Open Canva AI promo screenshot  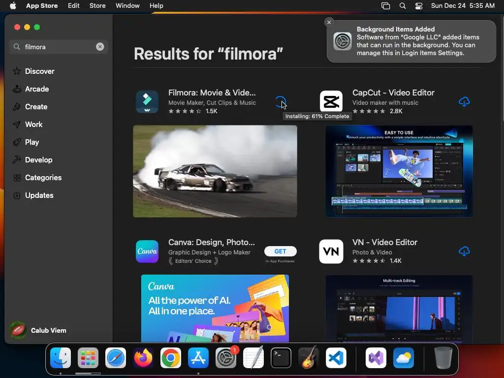click(215, 308)
